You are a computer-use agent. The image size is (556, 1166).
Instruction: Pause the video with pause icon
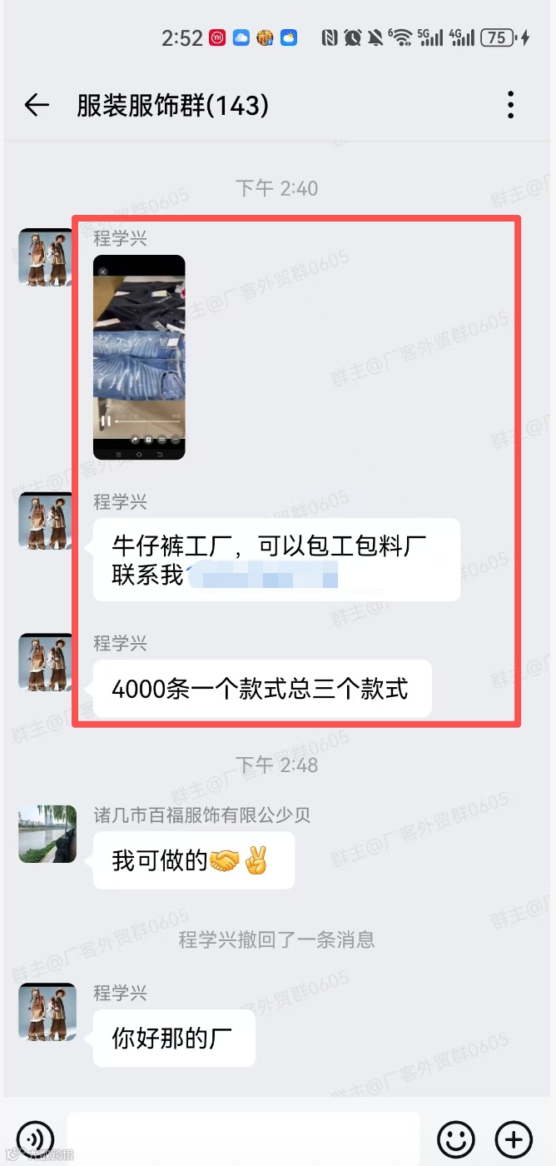(x=106, y=421)
